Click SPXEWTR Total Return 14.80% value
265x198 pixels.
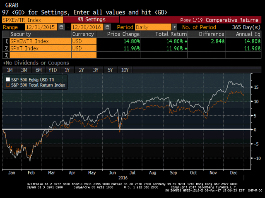[x=175, y=41]
